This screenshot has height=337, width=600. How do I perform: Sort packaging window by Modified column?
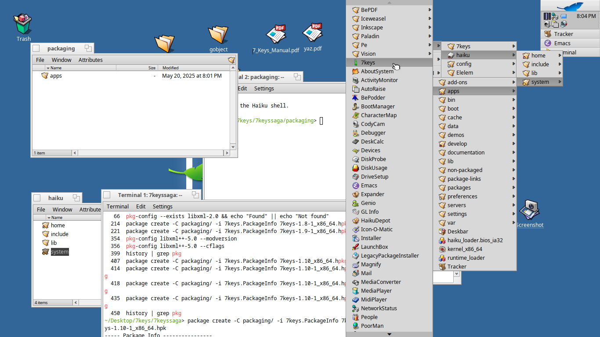[195, 68]
